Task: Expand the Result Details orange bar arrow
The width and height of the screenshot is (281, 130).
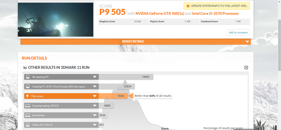Action: [x=247, y=41]
